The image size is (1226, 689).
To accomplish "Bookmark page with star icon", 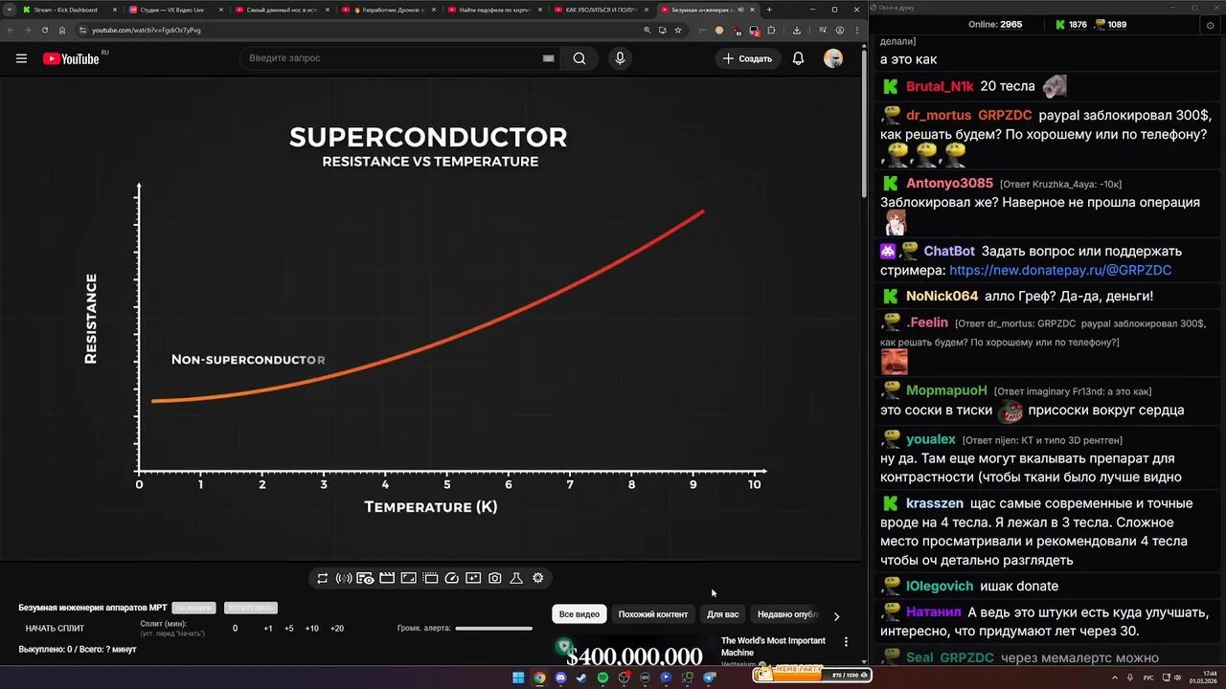I will [x=678, y=30].
